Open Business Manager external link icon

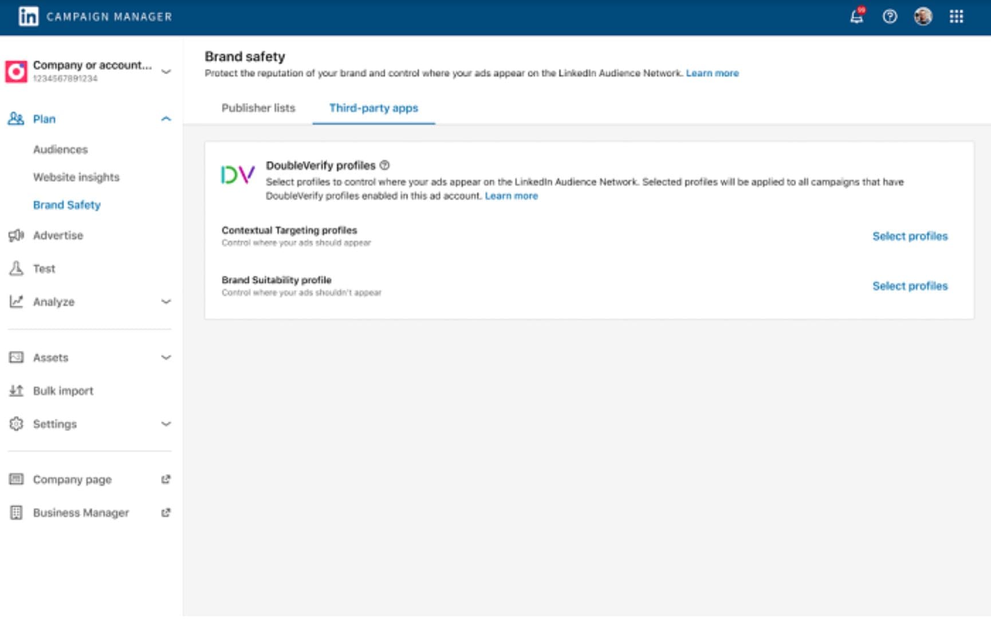tap(166, 512)
